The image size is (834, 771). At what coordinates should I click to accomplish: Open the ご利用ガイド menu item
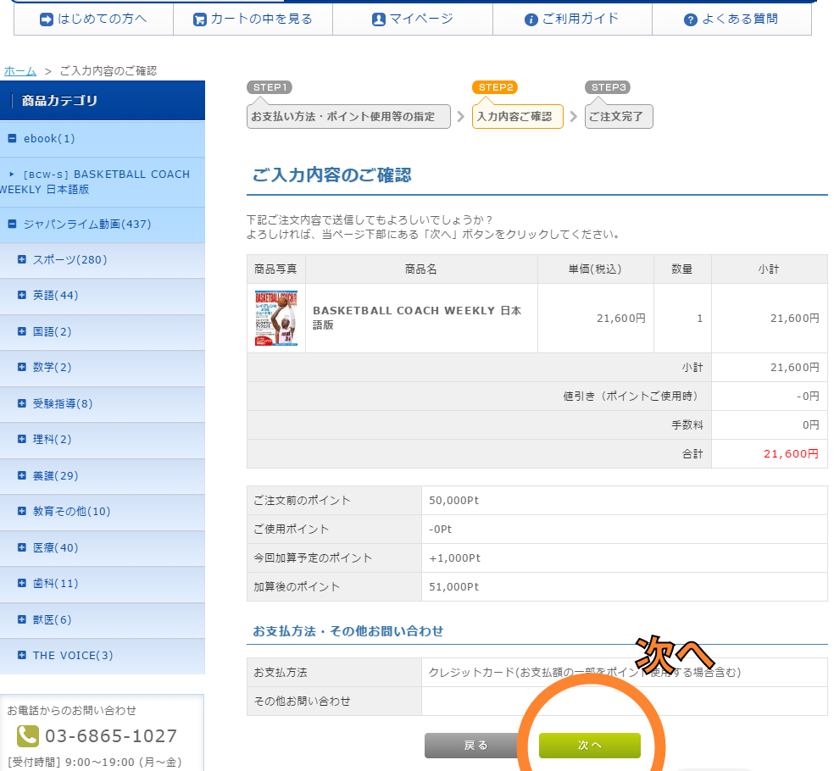tap(572, 19)
